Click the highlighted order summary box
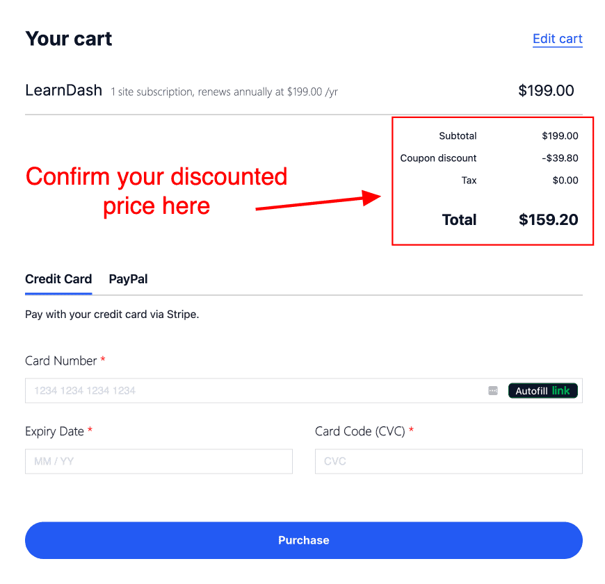605x584 pixels. (x=492, y=181)
